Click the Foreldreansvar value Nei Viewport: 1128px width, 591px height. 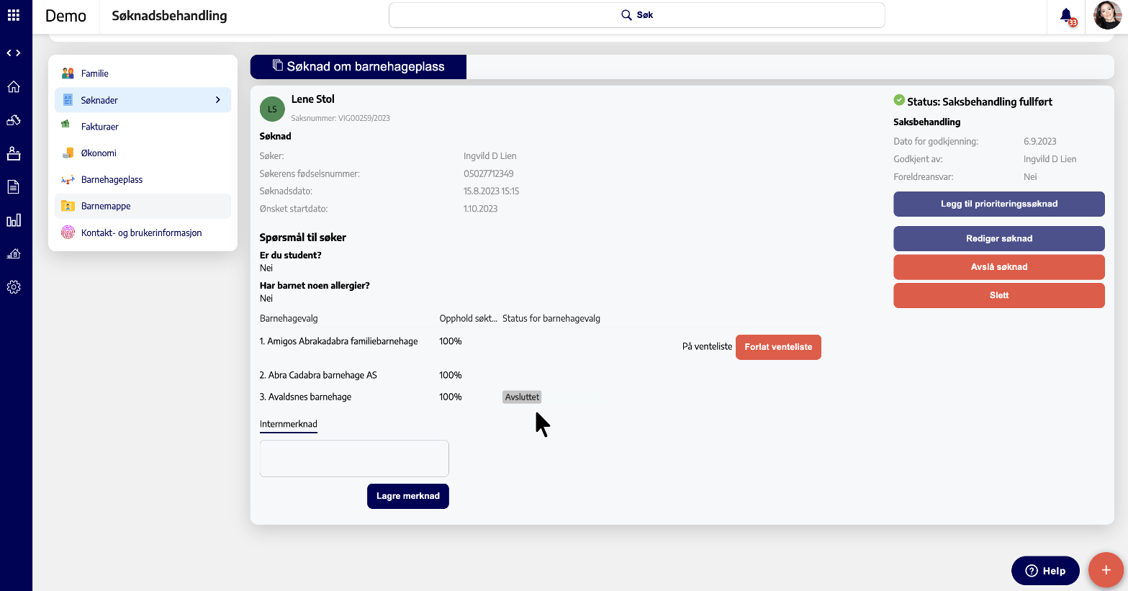pyautogui.click(x=1030, y=177)
